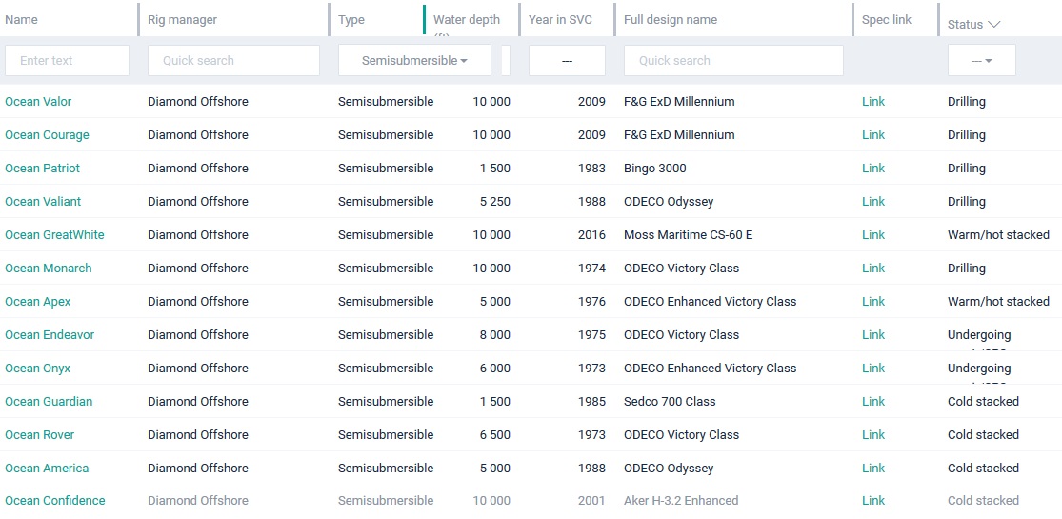Open the Ocean Guardian rig page
Viewport: 1062px width, 519px height.
coord(48,401)
